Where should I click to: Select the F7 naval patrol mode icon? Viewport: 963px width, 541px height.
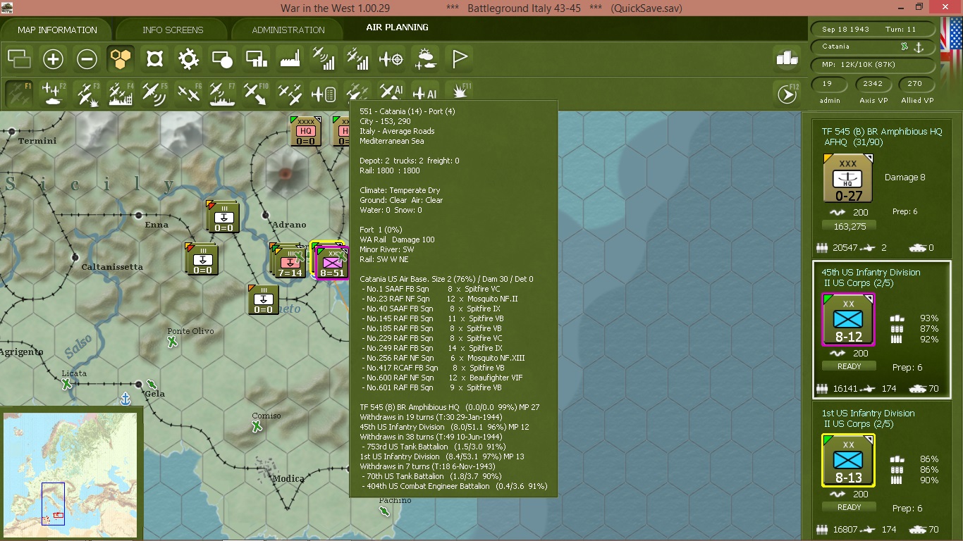[x=222, y=93]
